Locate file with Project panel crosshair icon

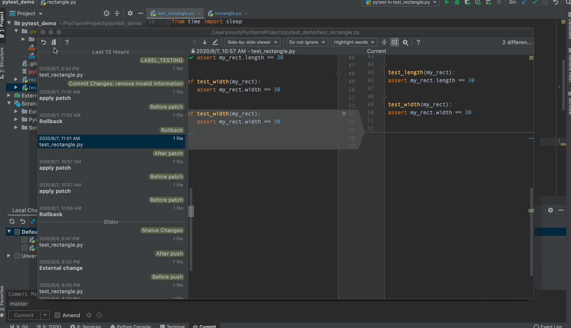tap(107, 13)
